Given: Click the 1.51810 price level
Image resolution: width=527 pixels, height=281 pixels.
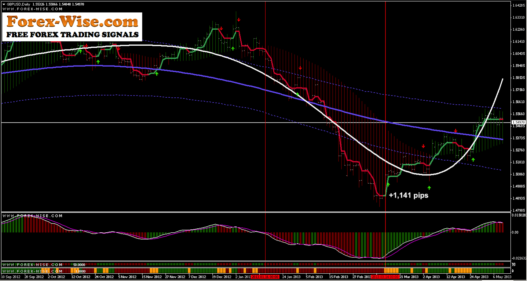Looking at the screenshot, I should 519,162.
